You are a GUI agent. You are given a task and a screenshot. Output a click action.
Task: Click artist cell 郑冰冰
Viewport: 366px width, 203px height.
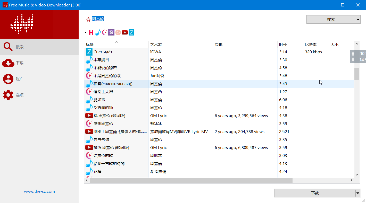click(156, 123)
